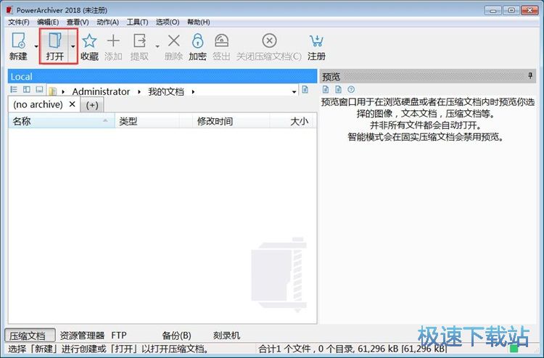The width and height of the screenshot is (544, 358).
Task: Sort by 修改时间 column header
Action: point(231,121)
